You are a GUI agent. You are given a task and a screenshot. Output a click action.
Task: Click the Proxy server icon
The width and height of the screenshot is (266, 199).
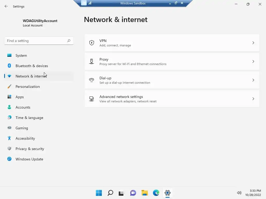(91, 61)
